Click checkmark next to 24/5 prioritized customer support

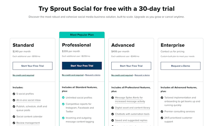[162, 118]
